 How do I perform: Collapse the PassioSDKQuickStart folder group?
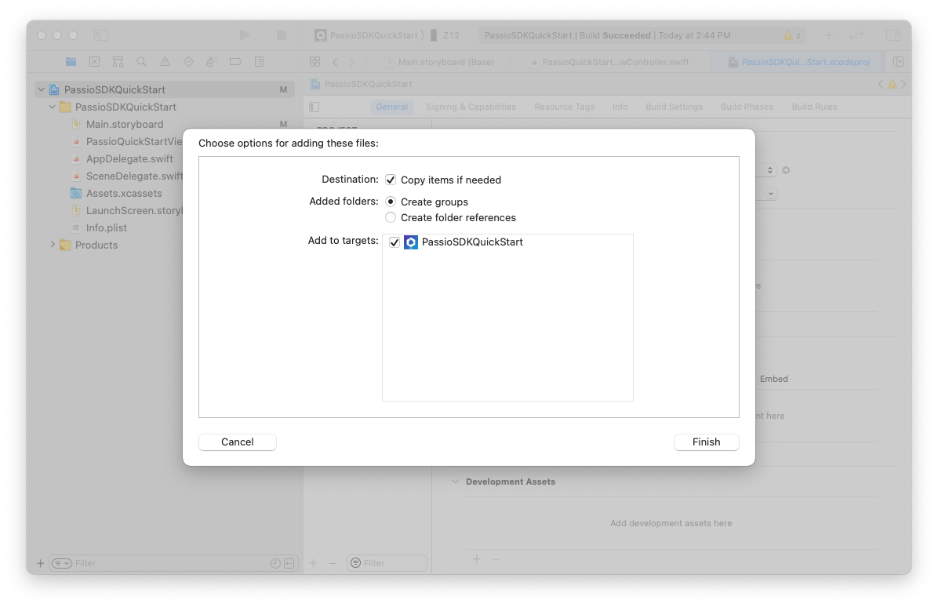pyautogui.click(x=52, y=107)
